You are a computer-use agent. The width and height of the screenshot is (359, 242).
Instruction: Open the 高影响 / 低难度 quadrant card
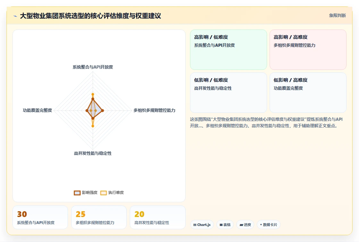[229, 50]
